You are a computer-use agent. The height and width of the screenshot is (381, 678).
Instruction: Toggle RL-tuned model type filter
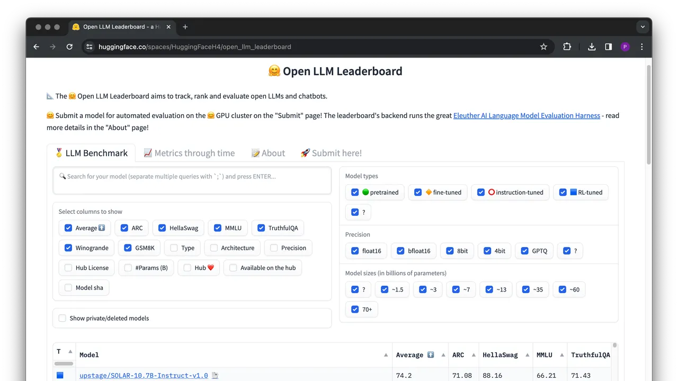[563, 192]
